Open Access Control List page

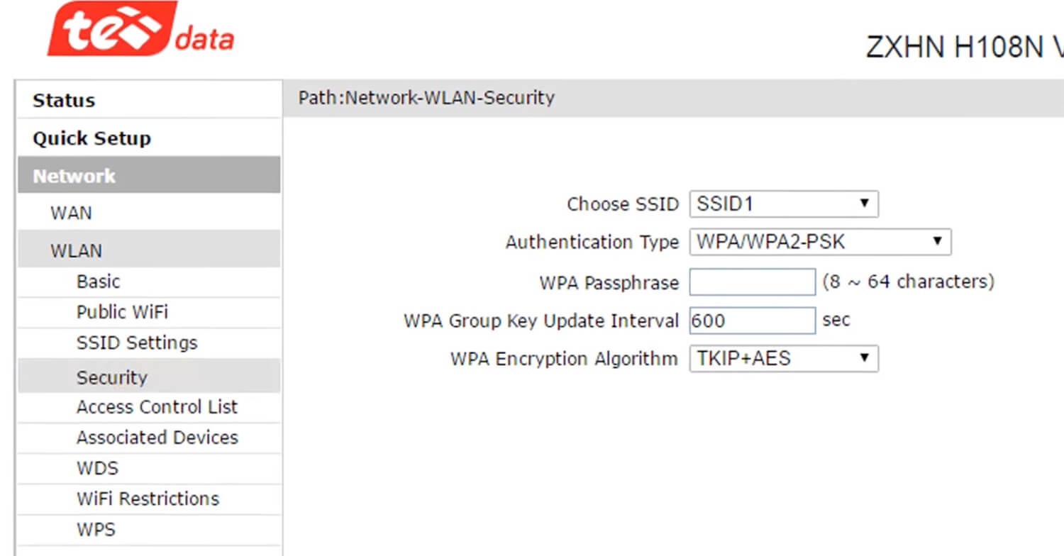(x=157, y=407)
